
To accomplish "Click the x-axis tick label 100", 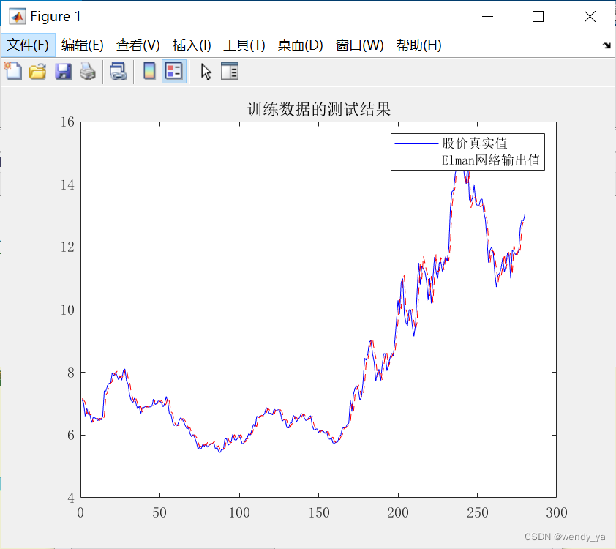I will (239, 513).
